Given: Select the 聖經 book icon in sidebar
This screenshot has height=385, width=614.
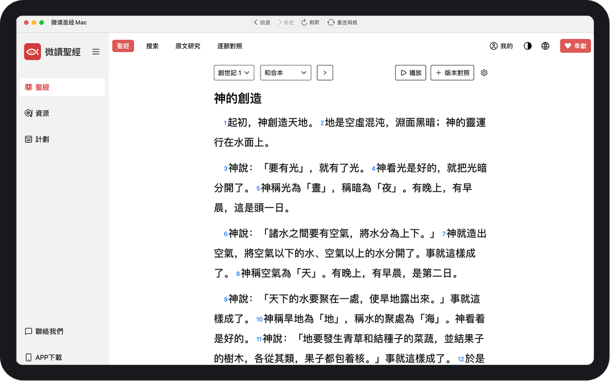Looking at the screenshot, I should (30, 87).
